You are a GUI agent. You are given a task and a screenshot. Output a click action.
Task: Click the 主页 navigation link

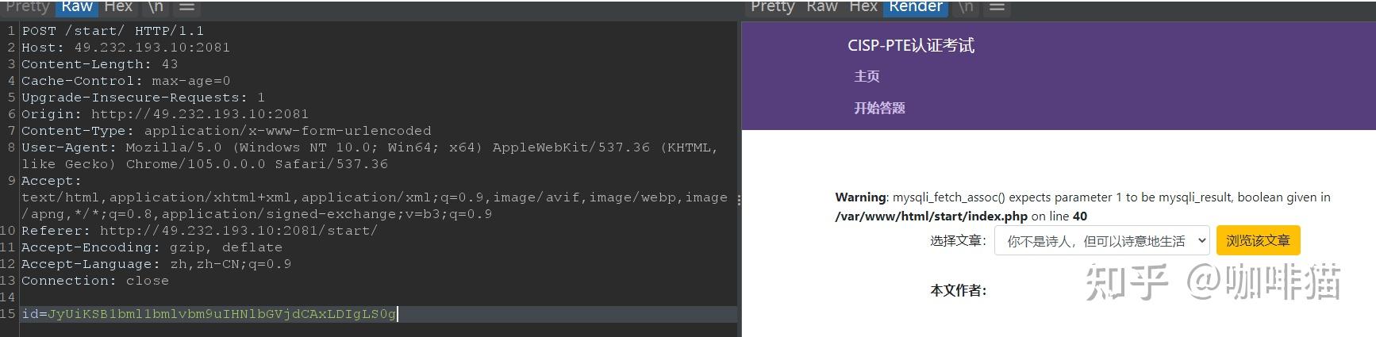(867, 76)
